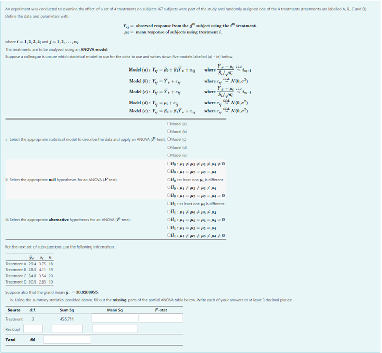Click the Residual Mean Sq input field
The image size is (382, 353).
tap(115, 329)
